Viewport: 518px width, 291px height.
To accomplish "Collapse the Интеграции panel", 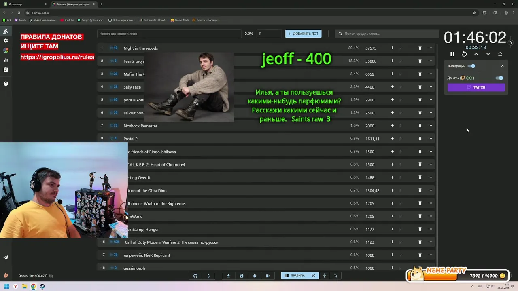I will point(502,66).
